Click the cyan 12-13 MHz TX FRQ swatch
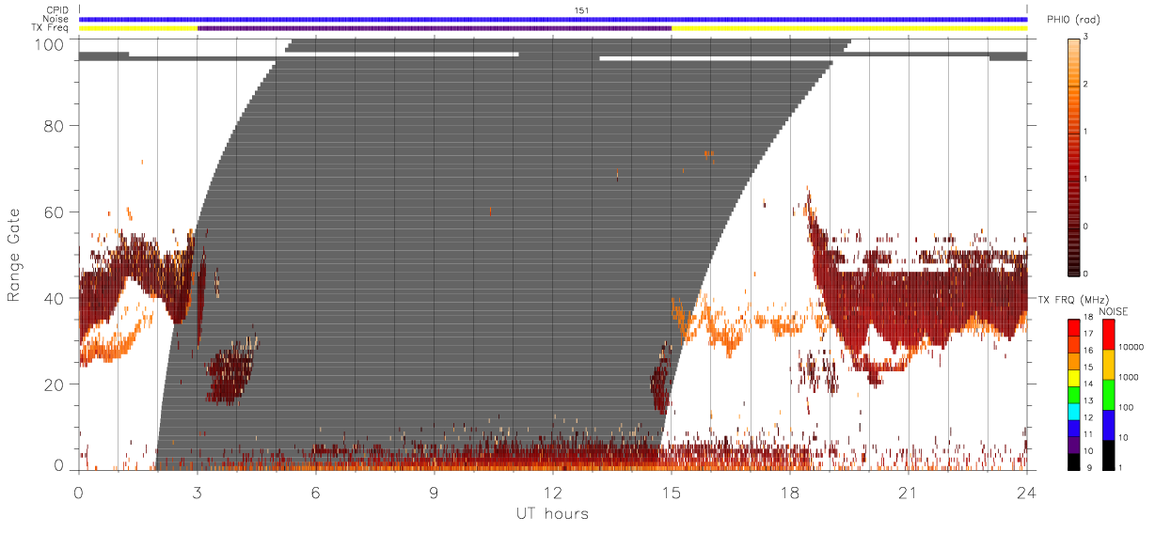The image size is (1155, 533). click(x=1074, y=412)
